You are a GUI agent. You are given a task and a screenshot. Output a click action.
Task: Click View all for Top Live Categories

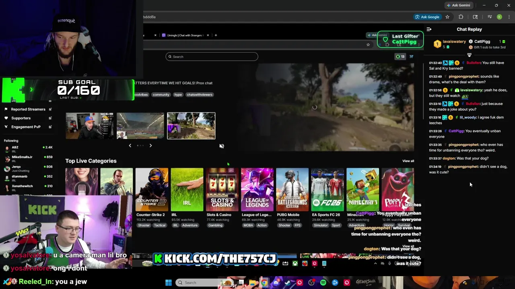coord(408,161)
